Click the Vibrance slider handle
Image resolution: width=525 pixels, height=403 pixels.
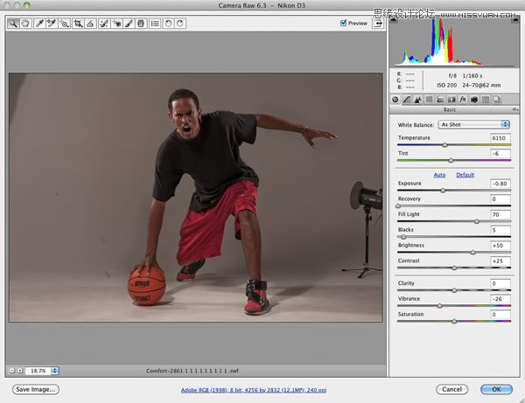440,305
